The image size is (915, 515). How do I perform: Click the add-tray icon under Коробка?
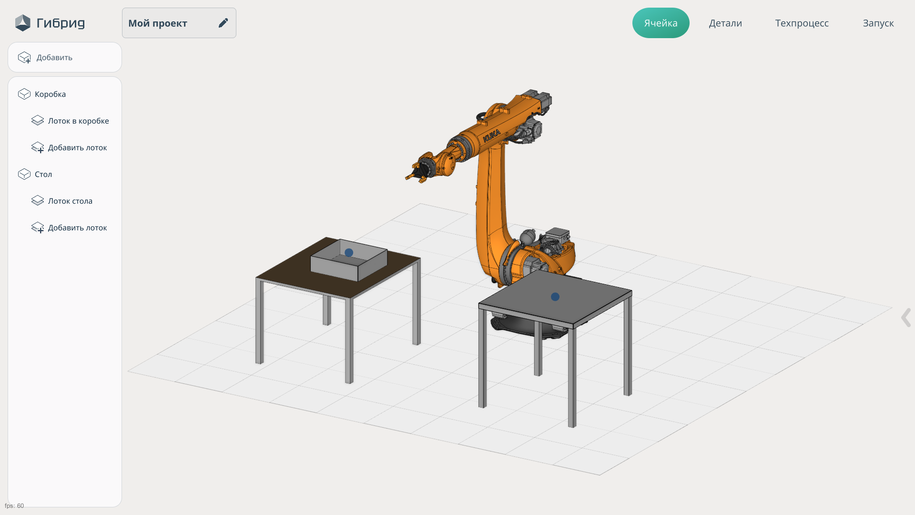[38, 148]
